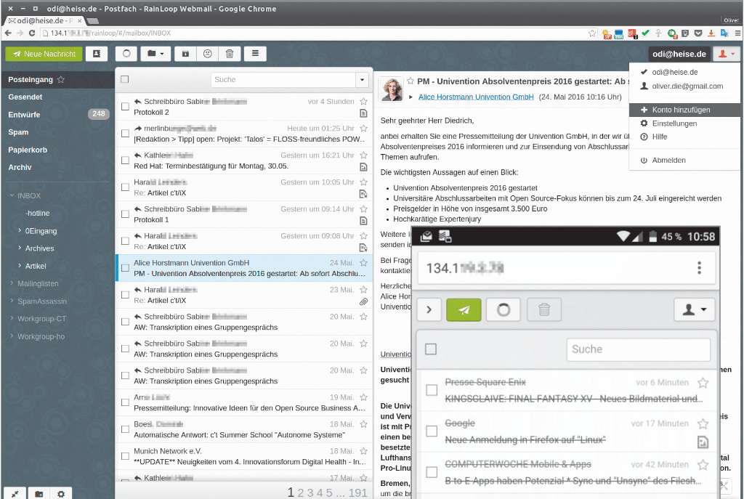Tick the Alice Horstmann message checkbox
The width and height of the screenshot is (744, 499).
tap(125, 268)
